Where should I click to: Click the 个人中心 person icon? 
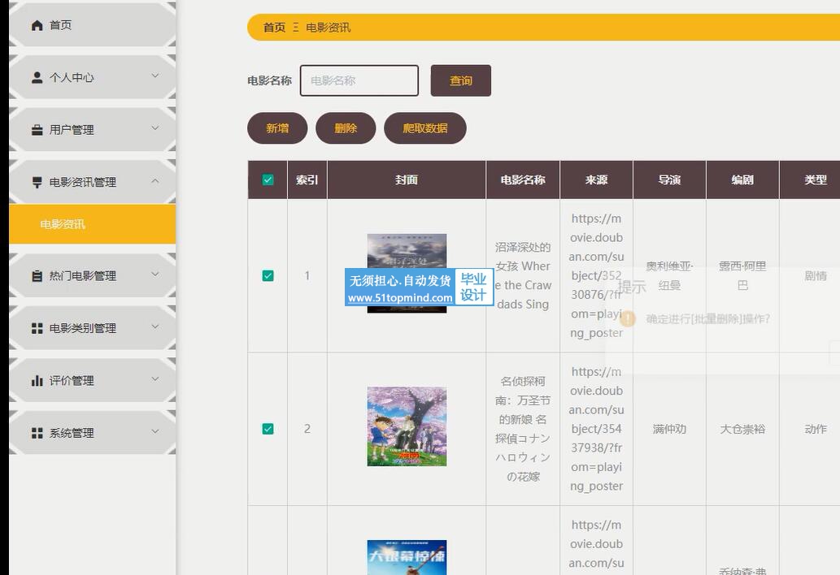point(37,77)
